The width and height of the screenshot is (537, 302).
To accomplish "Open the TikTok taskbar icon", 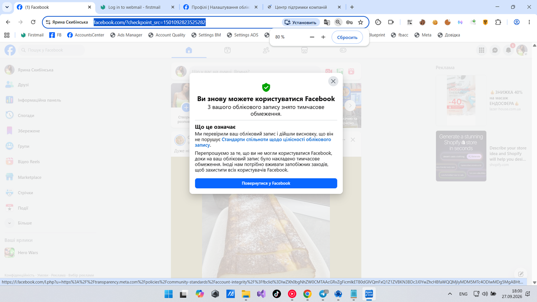I will tap(276, 294).
